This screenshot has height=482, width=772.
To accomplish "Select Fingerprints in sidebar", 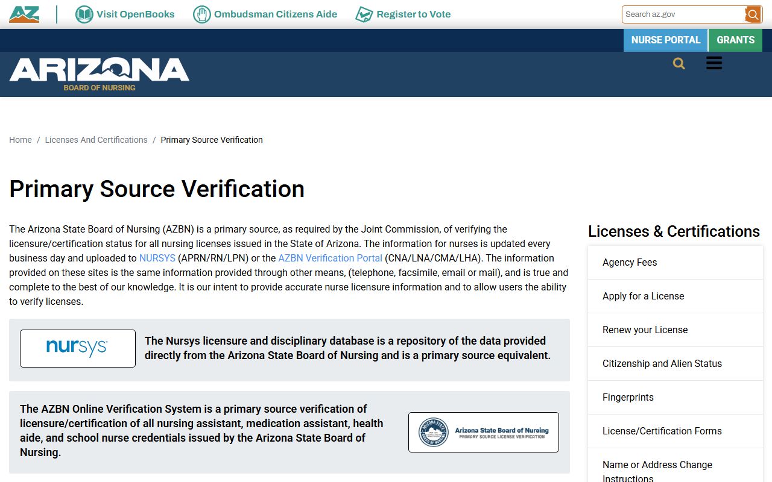I will coord(675,398).
